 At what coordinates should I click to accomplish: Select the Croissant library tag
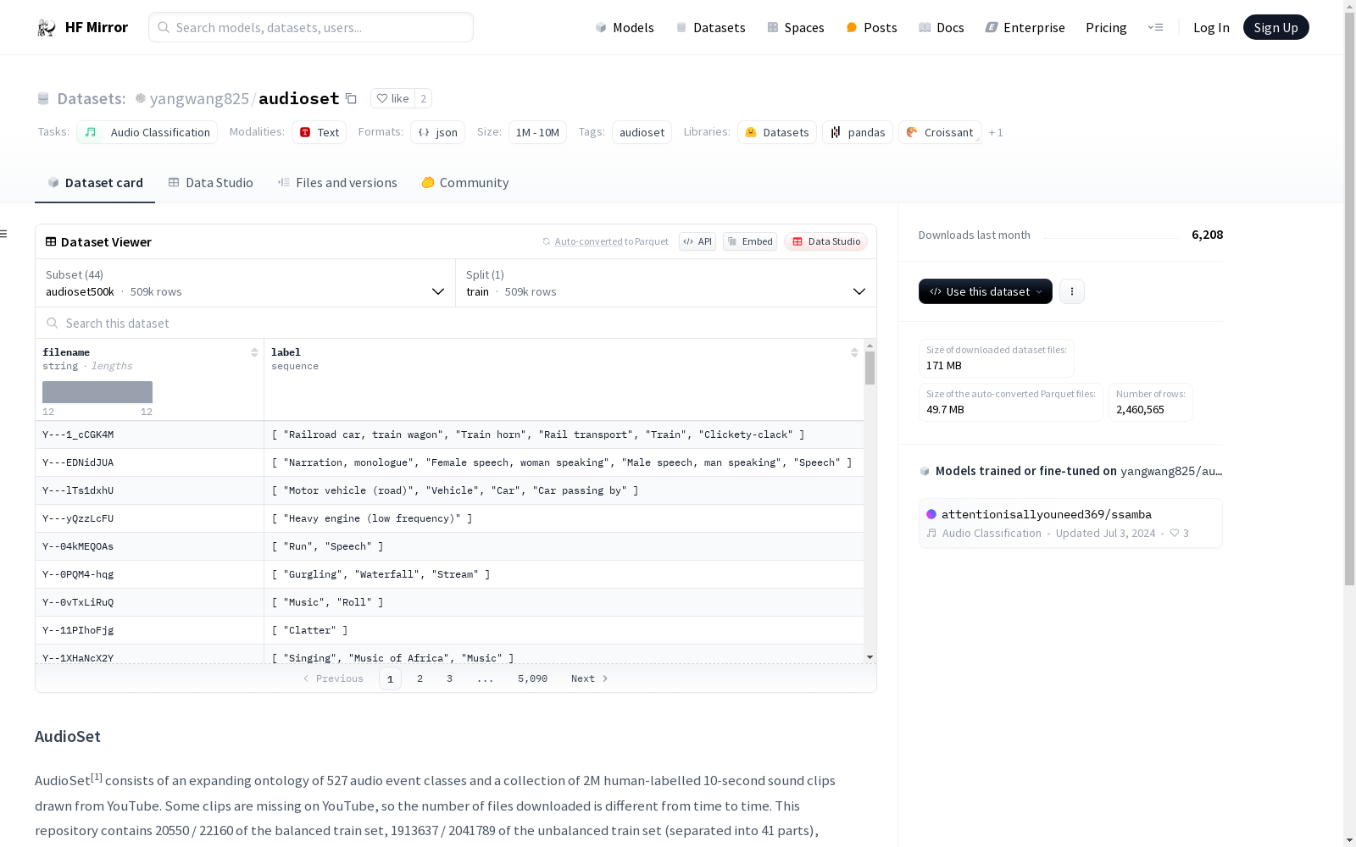pos(940,132)
